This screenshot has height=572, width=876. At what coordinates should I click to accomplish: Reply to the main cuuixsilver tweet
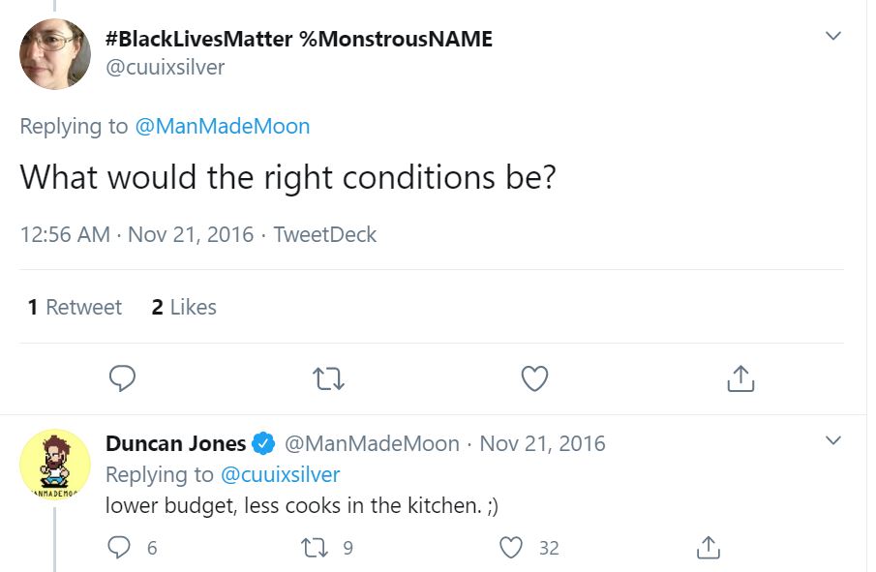click(122, 378)
